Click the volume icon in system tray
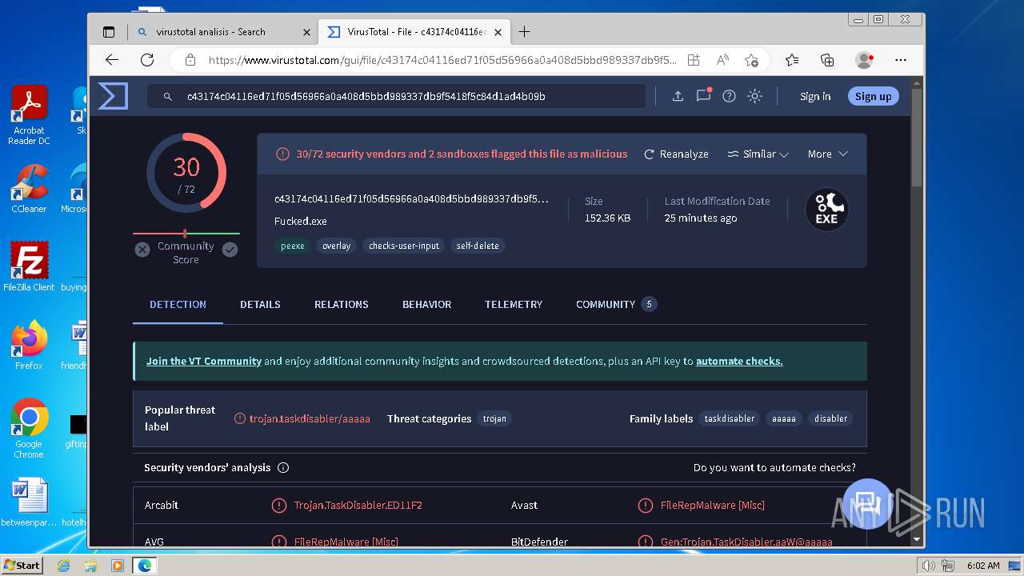The image size is (1024, 576). [929, 566]
